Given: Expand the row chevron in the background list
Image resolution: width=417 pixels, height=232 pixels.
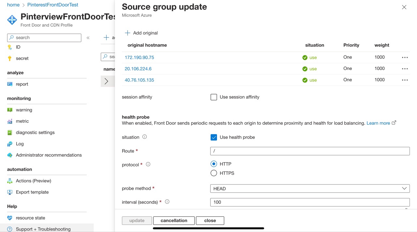Looking at the screenshot, I should (106, 81).
